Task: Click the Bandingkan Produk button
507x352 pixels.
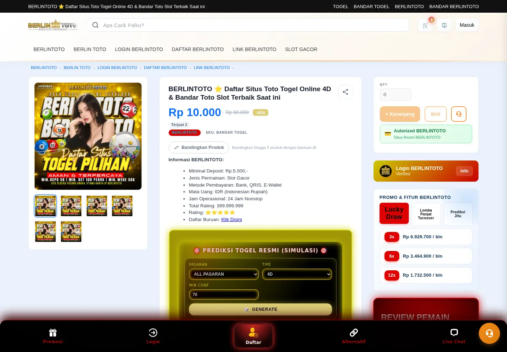Action: 199,147
